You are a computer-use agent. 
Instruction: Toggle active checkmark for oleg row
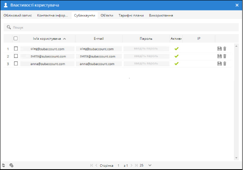coord(176,49)
